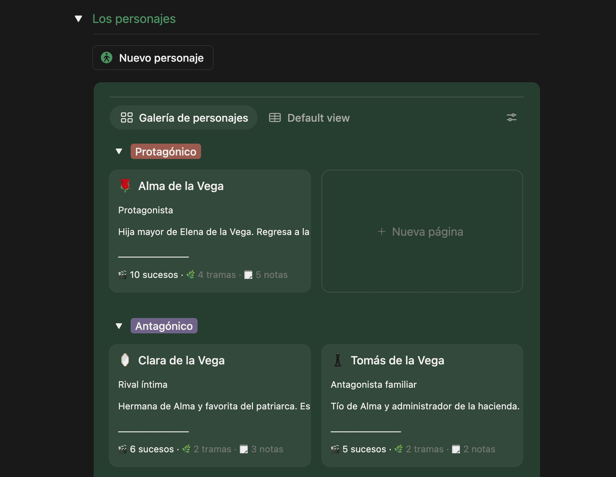Click the gallery grid icon
Image resolution: width=616 pixels, height=477 pixels.
(x=127, y=118)
